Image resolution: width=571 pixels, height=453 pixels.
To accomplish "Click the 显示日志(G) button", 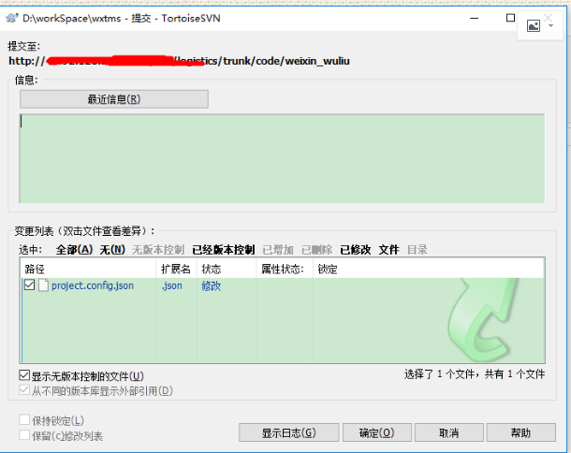I will [x=289, y=432].
